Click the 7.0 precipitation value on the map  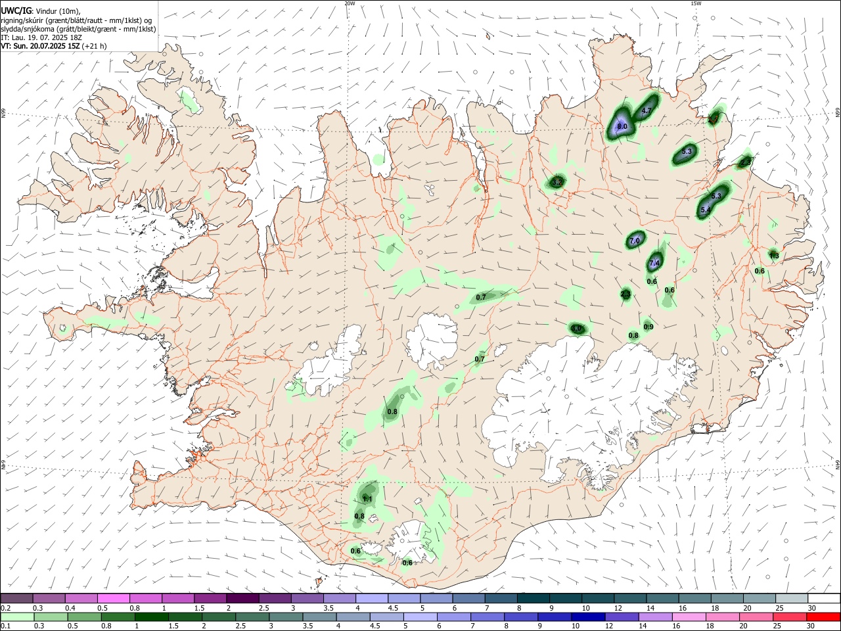635,241
